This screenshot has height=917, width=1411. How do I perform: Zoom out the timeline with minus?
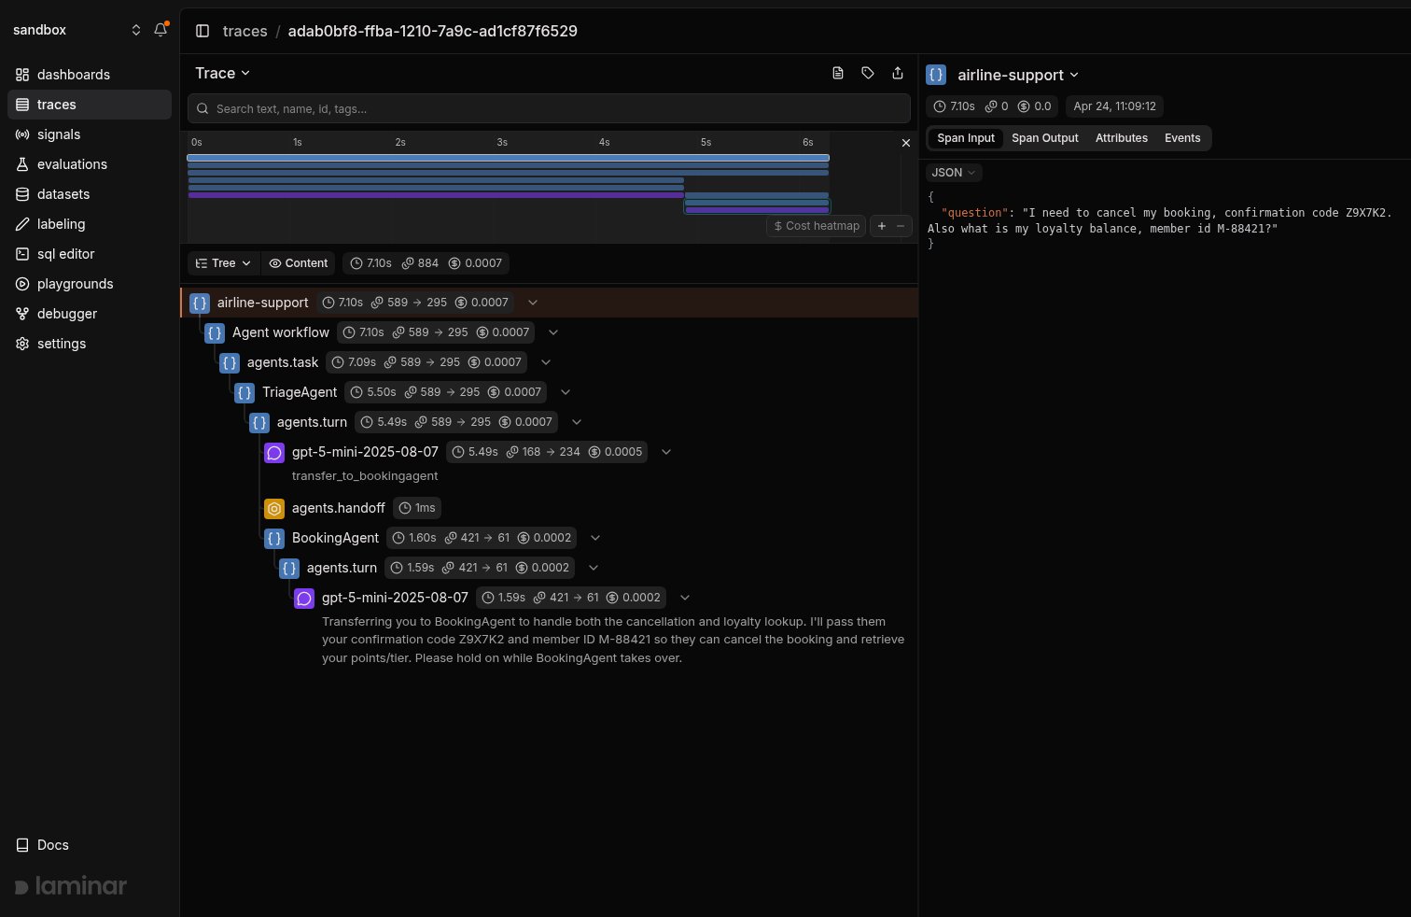pos(901,226)
